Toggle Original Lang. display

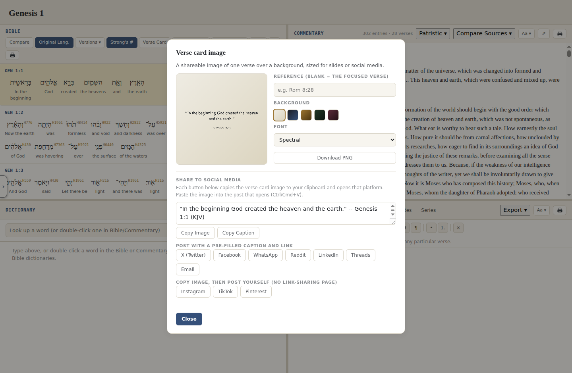[54, 42]
